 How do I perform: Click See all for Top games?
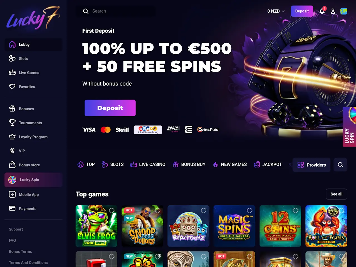click(x=336, y=194)
